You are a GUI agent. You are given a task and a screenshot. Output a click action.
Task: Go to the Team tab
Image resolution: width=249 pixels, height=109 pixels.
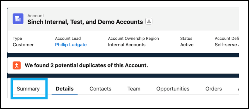point(134,89)
